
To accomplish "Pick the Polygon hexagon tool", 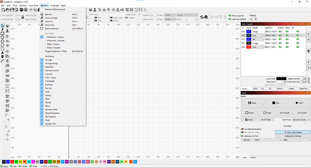I will click(2, 41).
